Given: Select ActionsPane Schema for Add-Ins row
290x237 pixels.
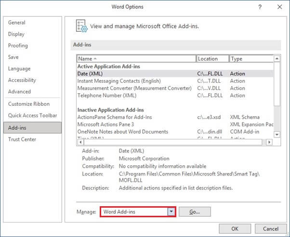Looking at the screenshot, I should pyautogui.click(x=175, y=117).
